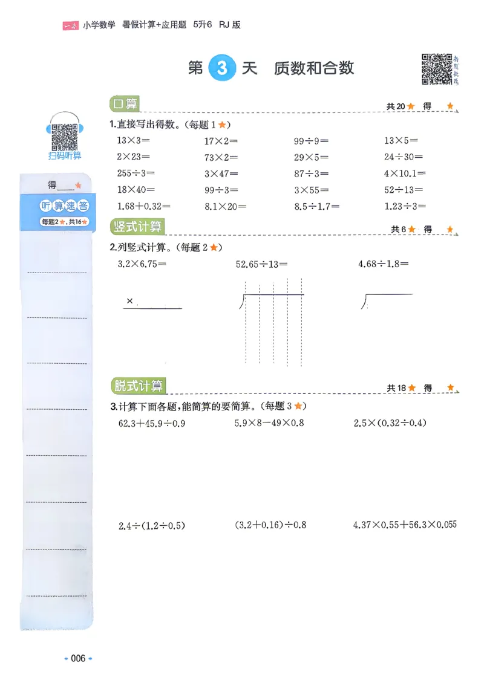484x683 pixels.
Task: Click the problem 1.23÷3=
Action: (405, 206)
